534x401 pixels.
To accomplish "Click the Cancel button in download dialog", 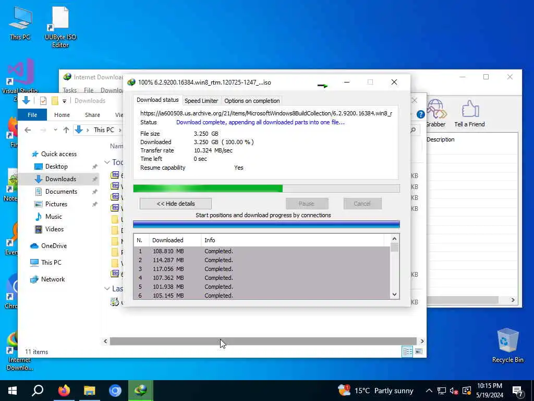I will 362,204.
